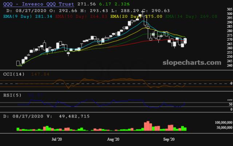Image resolution: width=233 pixels, height=146 pixels.
Task: Click the volume reading V: 49,482,715
Action: [68, 116]
